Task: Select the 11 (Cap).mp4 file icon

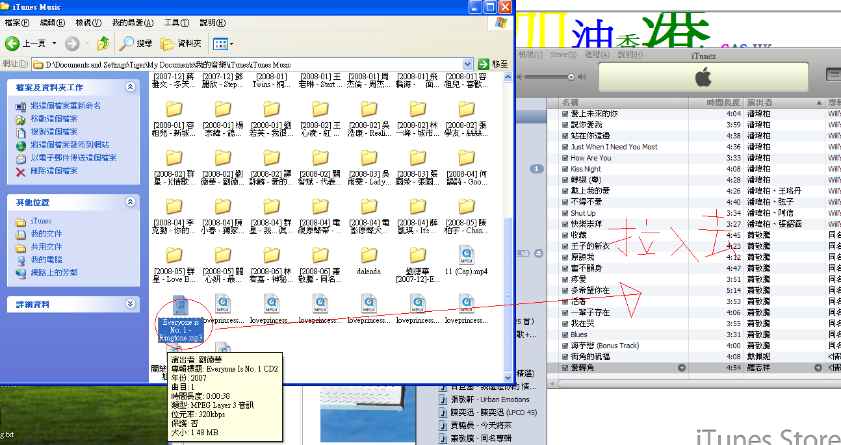Action: coord(466,255)
